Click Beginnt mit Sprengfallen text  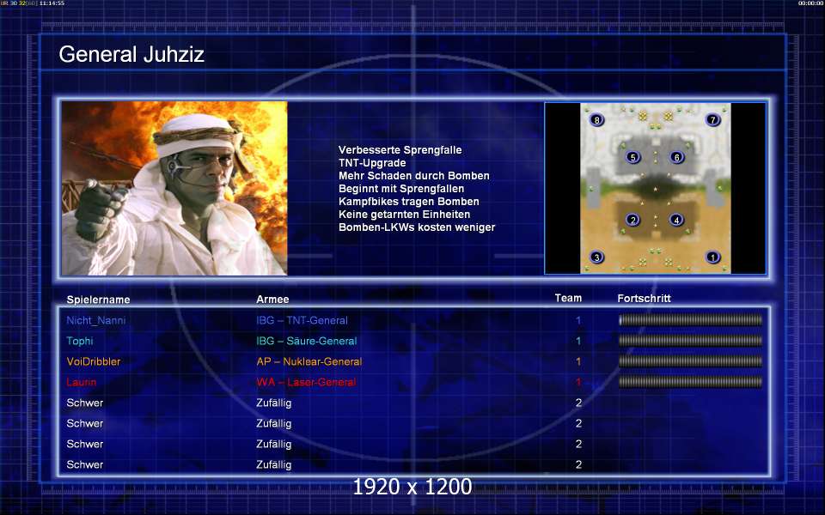(401, 189)
